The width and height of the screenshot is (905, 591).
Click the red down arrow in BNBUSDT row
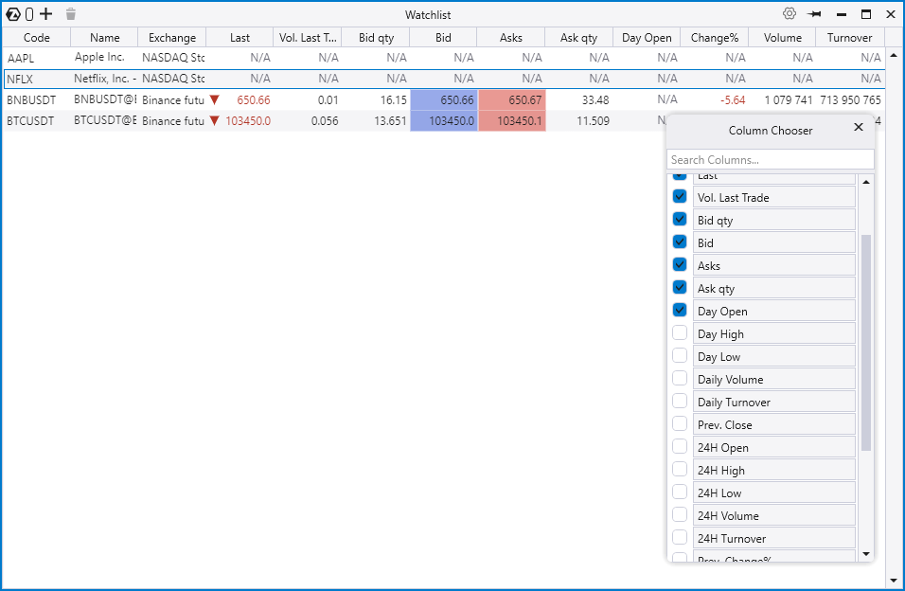point(215,99)
